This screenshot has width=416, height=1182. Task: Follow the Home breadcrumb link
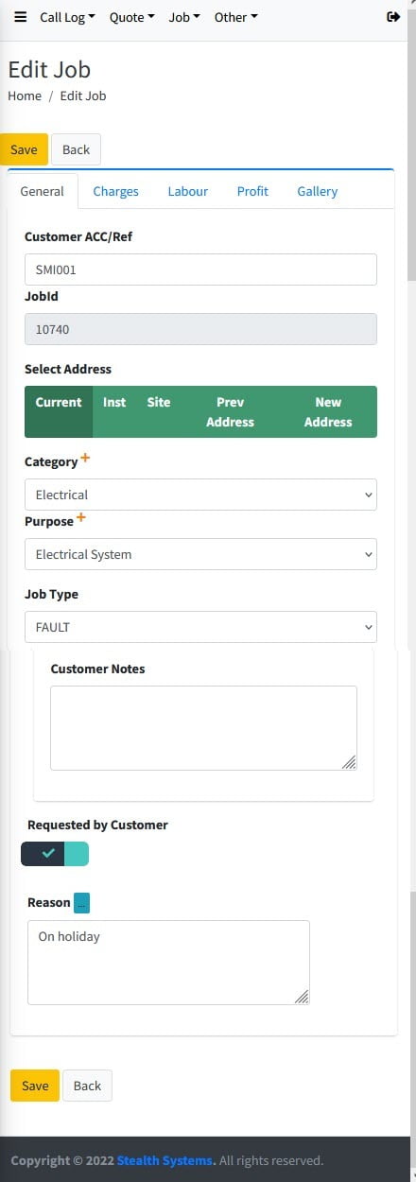(x=25, y=96)
